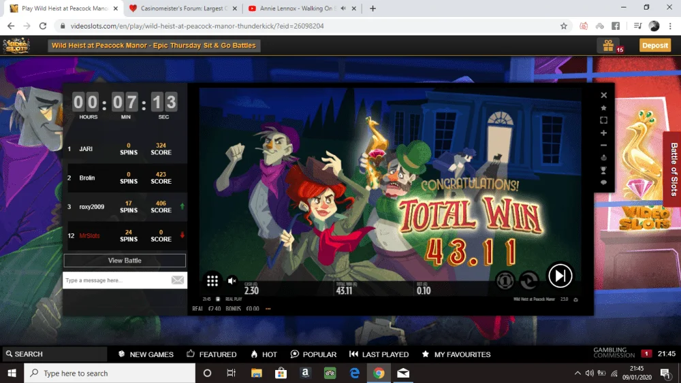The height and width of the screenshot is (383, 681).
Task: Mute the audio on the YouTube tab
Action: 343,8
